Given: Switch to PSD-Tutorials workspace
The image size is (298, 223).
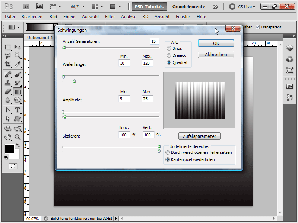Looking at the screenshot, I should pos(149,7).
